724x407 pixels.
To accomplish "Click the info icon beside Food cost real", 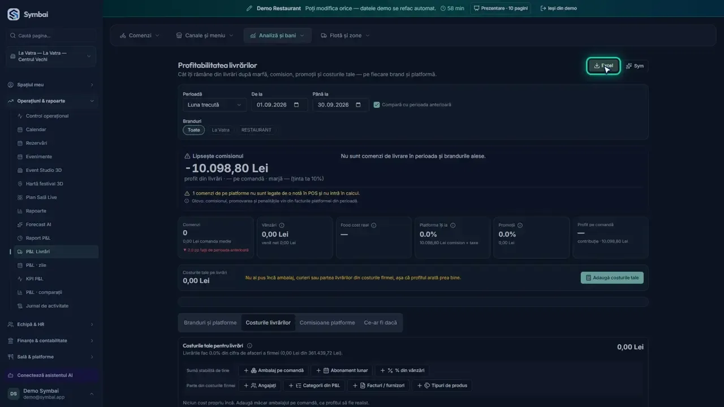I will click(374, 225).
